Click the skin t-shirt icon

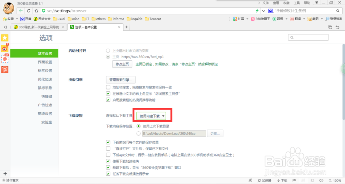click(x=317, y=3)
